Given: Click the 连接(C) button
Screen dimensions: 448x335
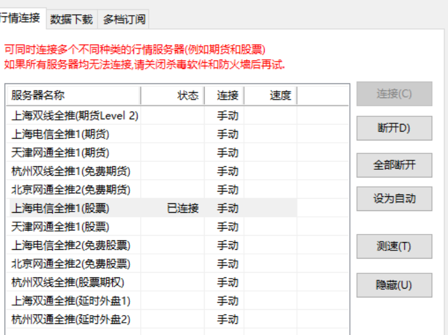Looking at the screenshot, I should tap(394, 93).
